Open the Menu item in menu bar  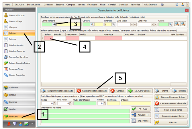point(7,5)
